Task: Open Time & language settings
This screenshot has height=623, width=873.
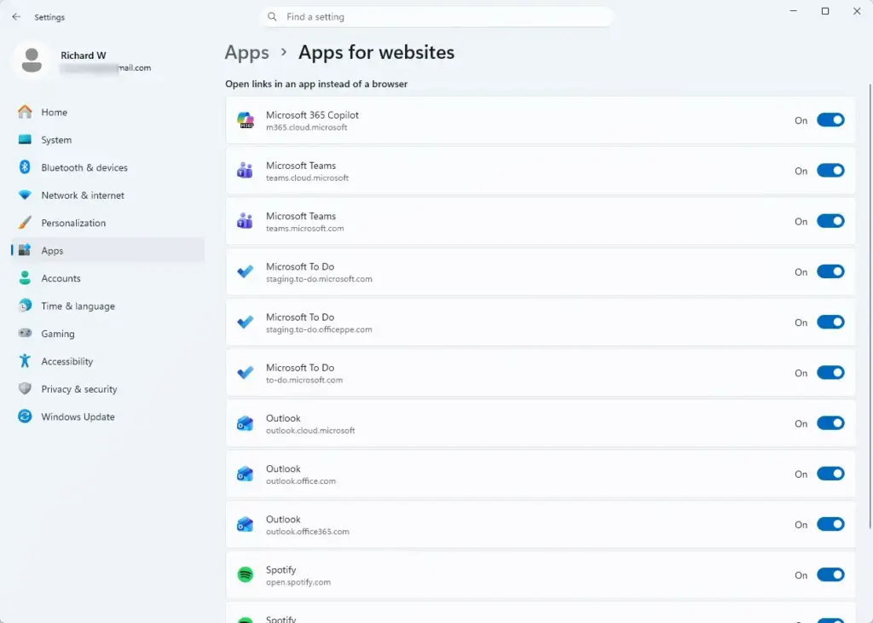Action: click(108, 306)
